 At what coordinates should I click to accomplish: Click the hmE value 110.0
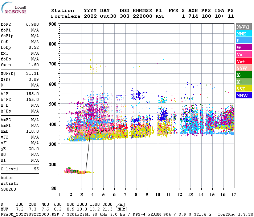(x=32, y=131)
